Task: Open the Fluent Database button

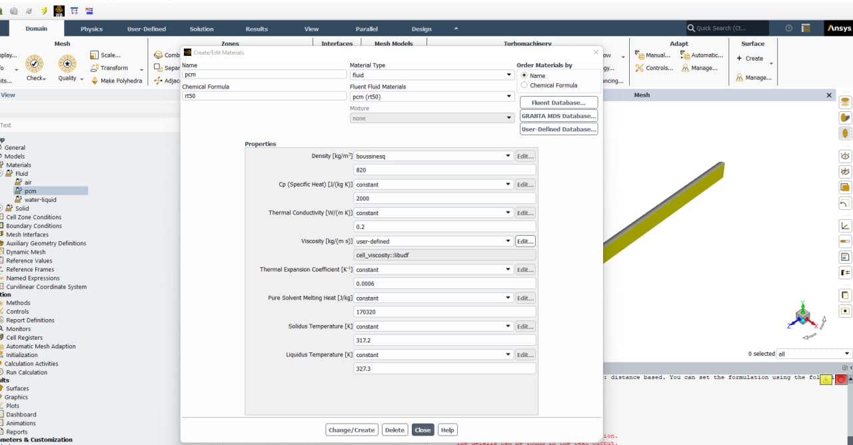Action: click(x=558, y=103)
